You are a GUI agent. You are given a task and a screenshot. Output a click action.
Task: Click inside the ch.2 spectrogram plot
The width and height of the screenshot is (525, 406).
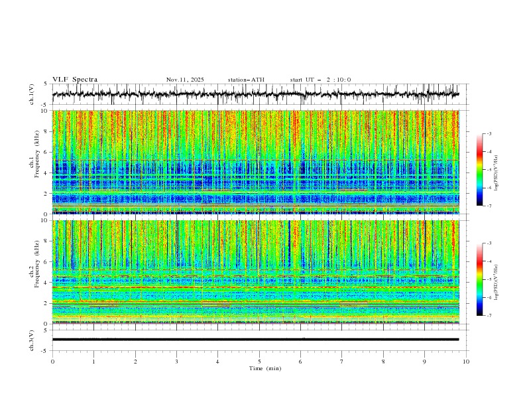click(256, 272)
